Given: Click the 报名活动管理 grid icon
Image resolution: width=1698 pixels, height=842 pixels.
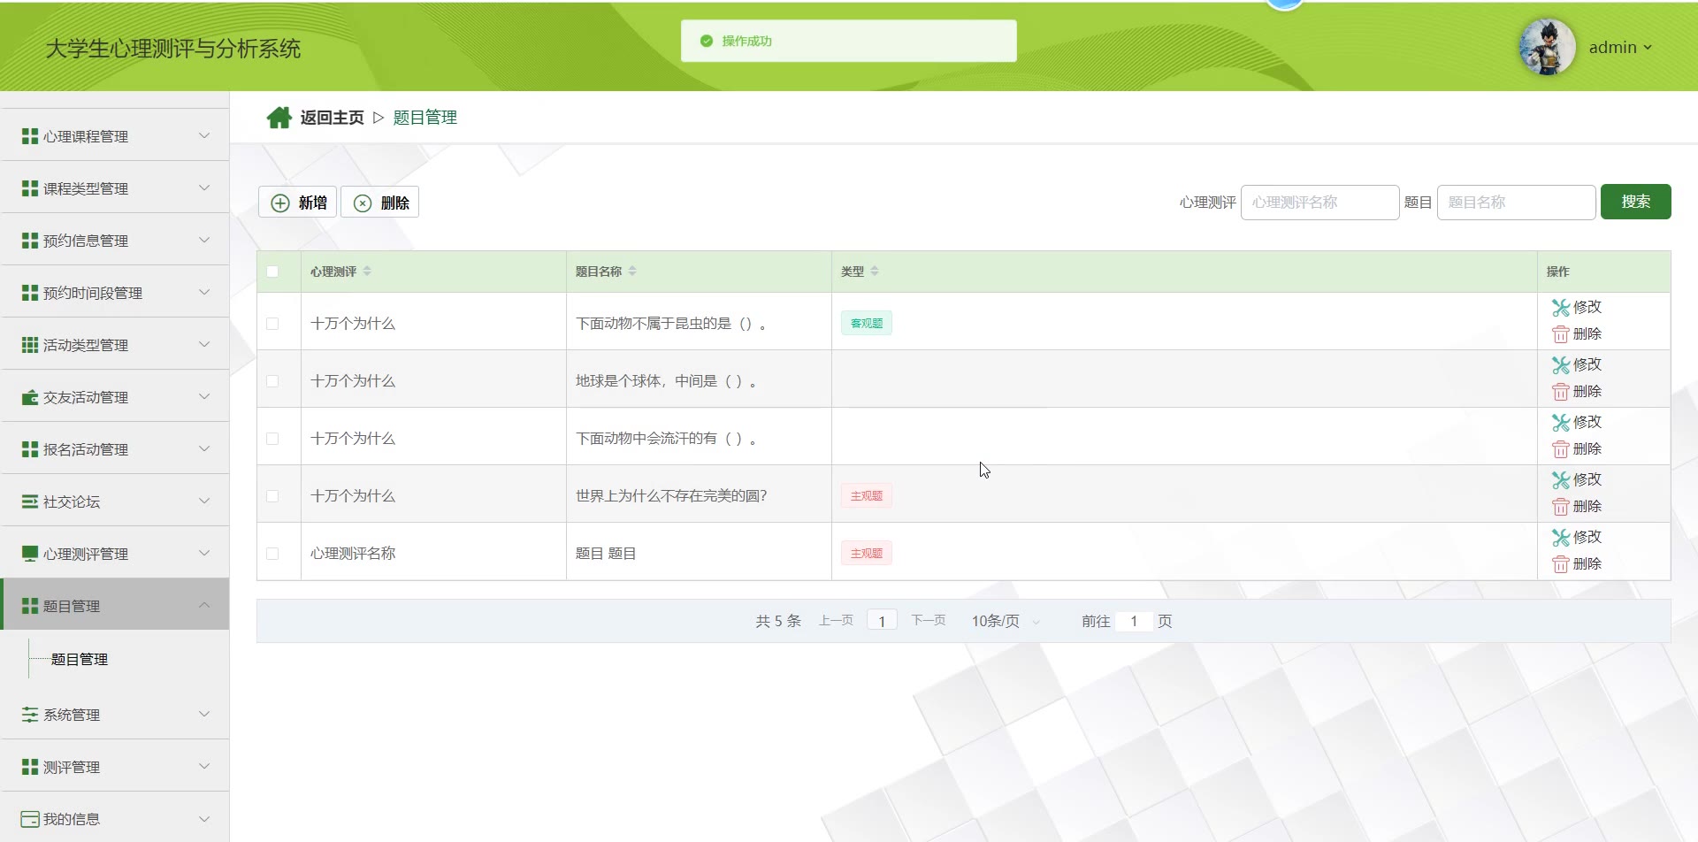Looking at the screenshot, I should (30, 449).
